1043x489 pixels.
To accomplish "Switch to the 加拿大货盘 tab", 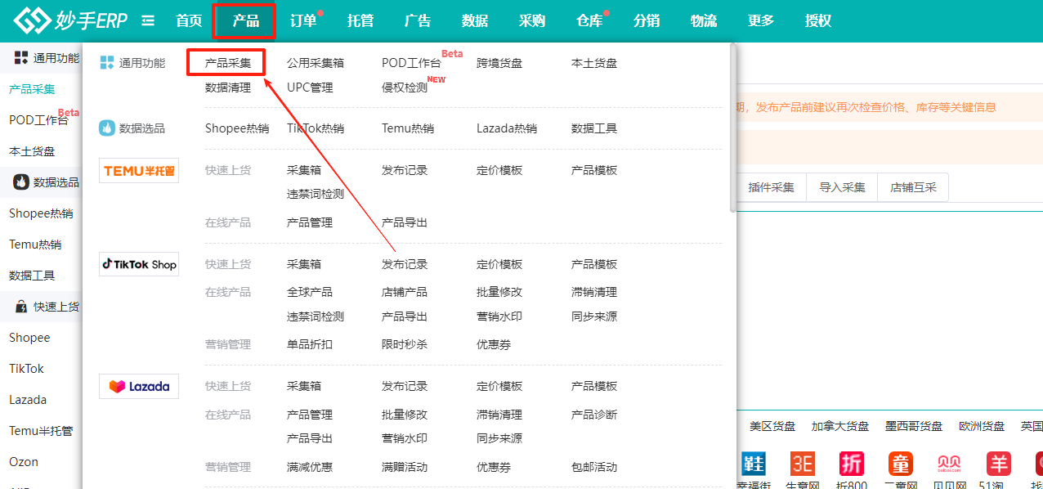I will click(x=840, y=426).
